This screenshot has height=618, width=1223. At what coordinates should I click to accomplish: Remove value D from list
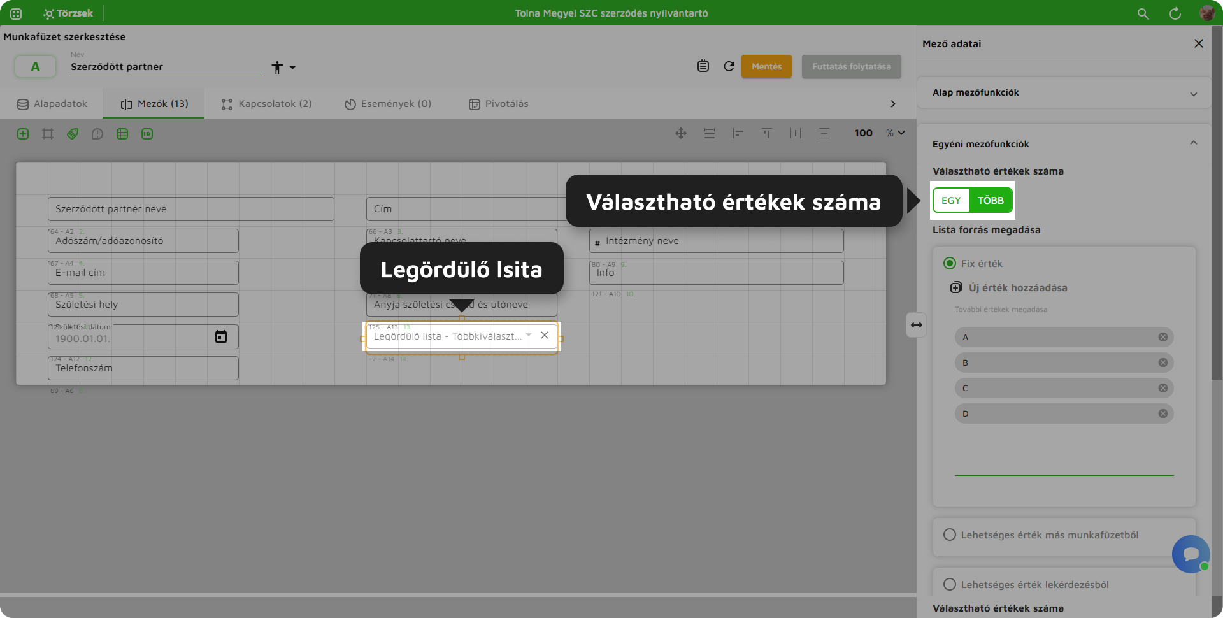(x=1162, y=413)
